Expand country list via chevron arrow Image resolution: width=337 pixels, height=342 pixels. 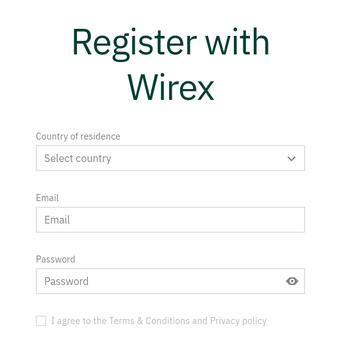(x=292, y=159)
